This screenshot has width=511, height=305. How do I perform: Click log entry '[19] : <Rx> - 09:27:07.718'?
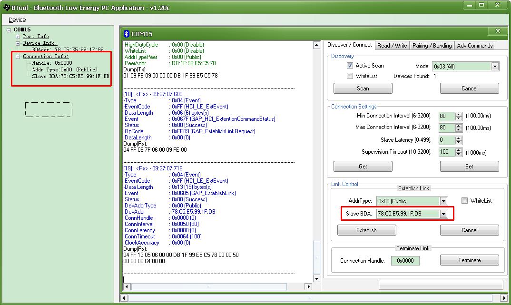(153, 168)
